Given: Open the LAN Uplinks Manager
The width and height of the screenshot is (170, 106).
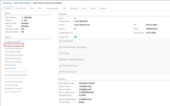Looking at the screenshot, I should (13, 52).
